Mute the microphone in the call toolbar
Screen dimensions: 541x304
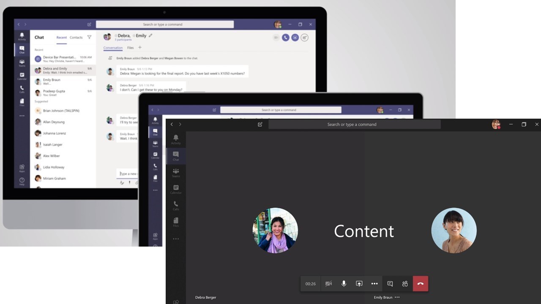[344, 284]
